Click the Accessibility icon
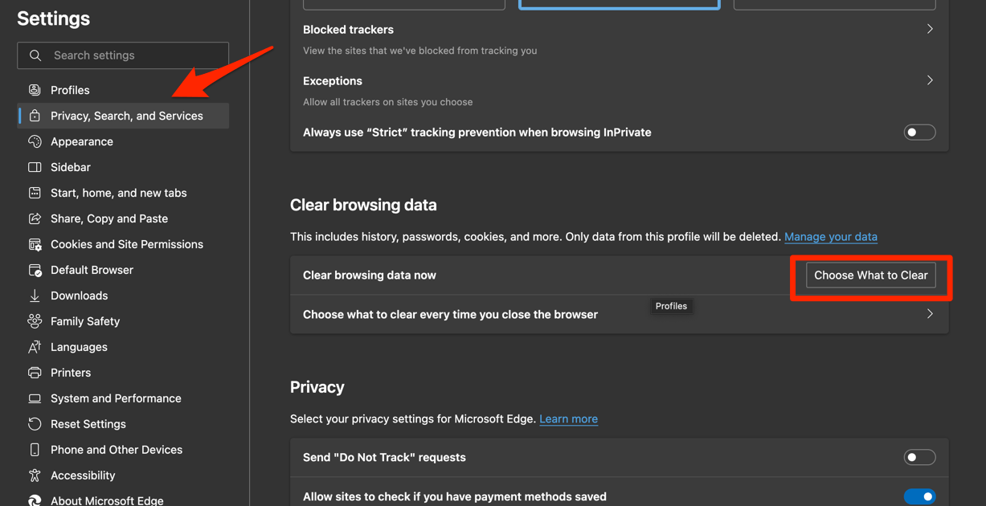This screenshot has width=986, height=506. coord(35,475)
